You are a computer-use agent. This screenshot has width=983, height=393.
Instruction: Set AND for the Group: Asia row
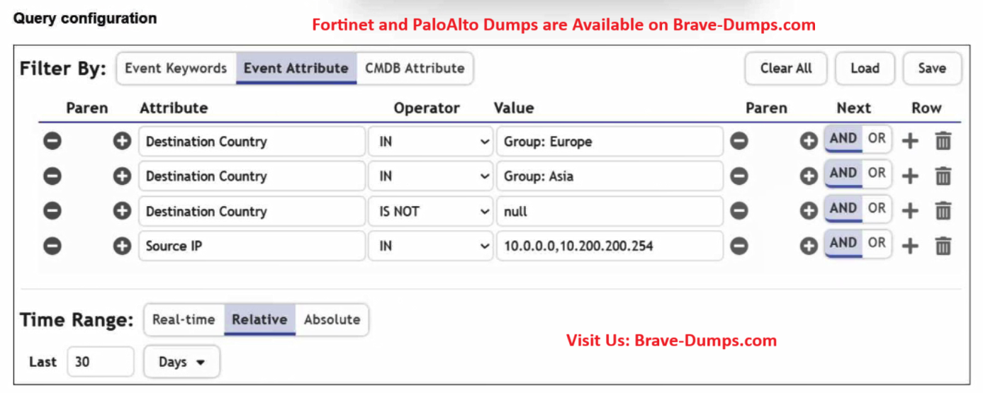click(x=843, y=173)
